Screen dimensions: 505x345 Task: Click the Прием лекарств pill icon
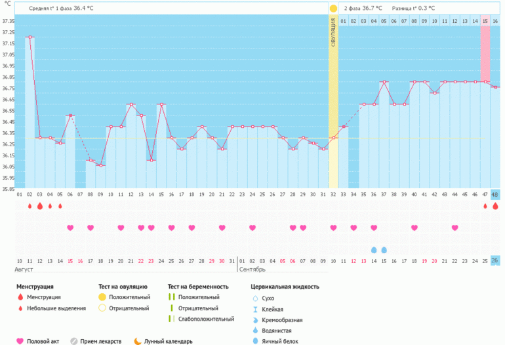[74, 341]
